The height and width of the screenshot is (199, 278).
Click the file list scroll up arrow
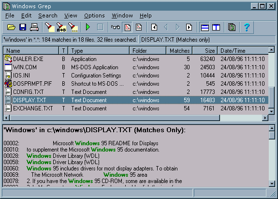(271, 50)
